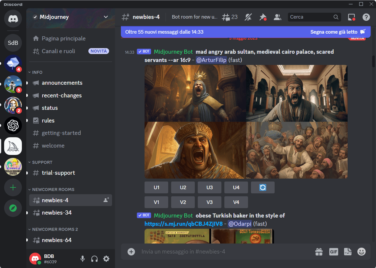Open the Midjourney server dropdown
Image resolution: width=376 pixels, height=268 pixels.
(106, 17)
